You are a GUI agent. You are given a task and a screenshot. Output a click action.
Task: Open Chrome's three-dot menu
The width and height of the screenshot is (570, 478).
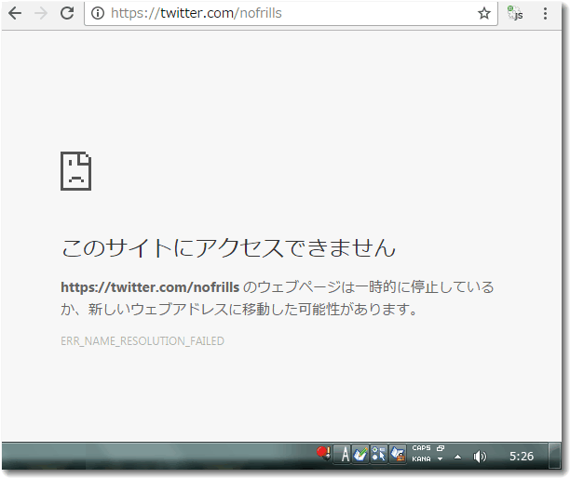click(545, 13)
